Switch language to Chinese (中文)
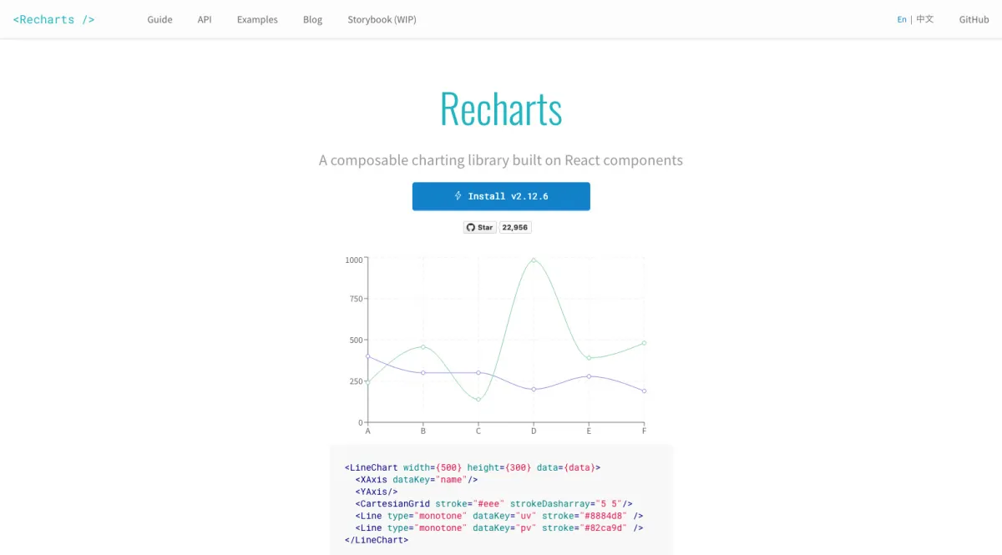This screenshot has width=1002, height=555. click(x=925, y=19)
